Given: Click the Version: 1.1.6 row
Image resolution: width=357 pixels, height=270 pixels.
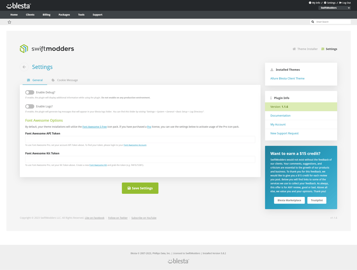Looking at the screenshot, I should 301,107.
